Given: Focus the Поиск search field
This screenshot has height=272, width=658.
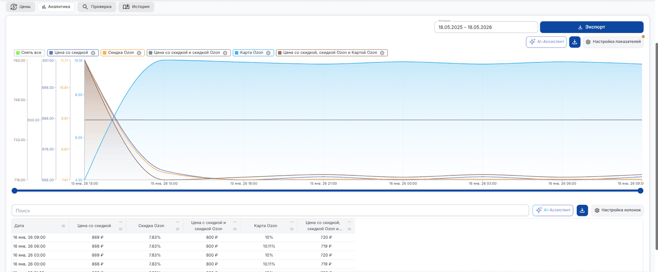Looking at the screenshot, I should 270,210.
